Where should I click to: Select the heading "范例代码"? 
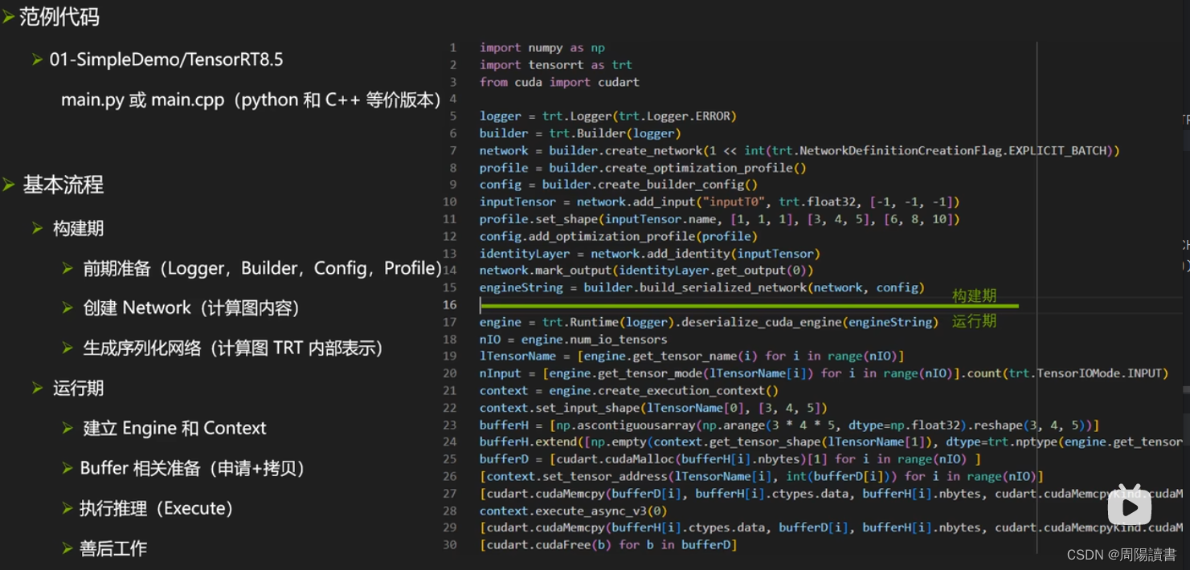click(59, 17)
